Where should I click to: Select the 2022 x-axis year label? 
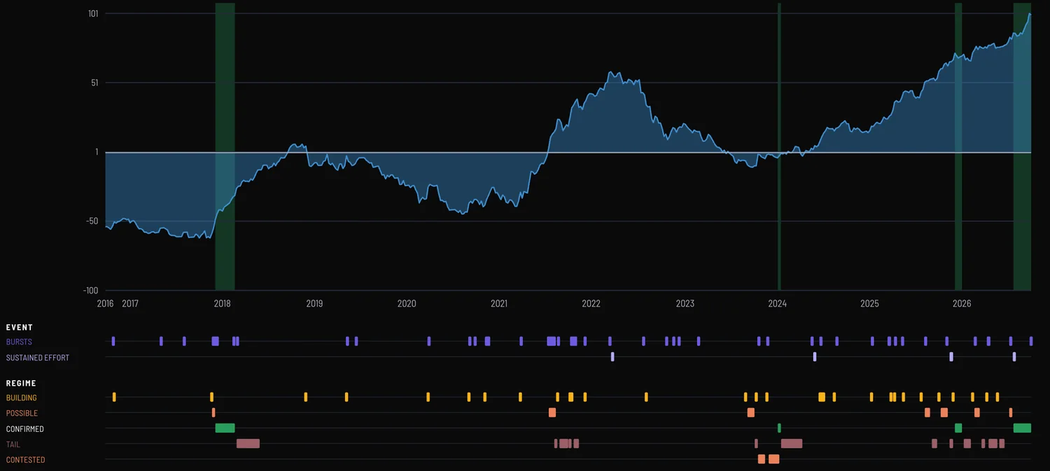591,304
